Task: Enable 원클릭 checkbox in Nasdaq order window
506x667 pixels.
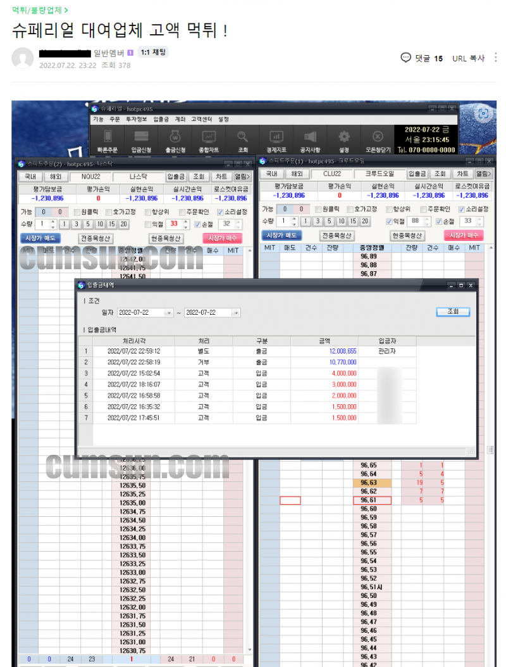Action: (77, 212)
